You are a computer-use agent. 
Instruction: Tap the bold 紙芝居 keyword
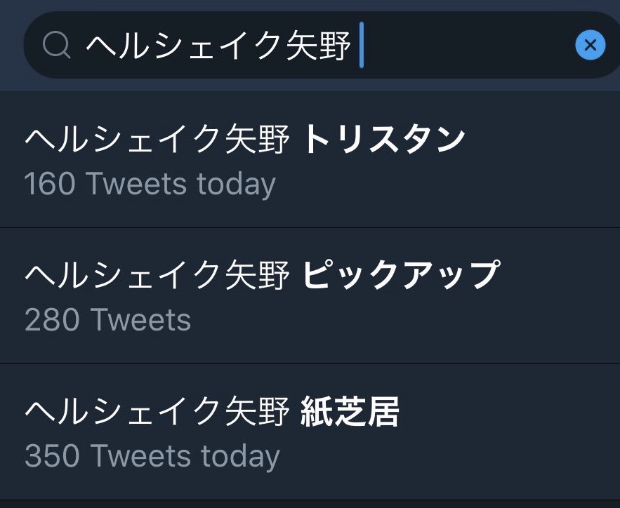coord(350,412)
